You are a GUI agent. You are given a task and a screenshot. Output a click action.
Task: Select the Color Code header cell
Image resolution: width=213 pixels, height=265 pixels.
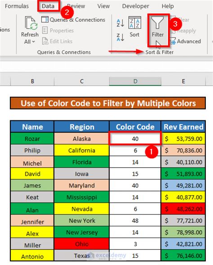point(135,127)
